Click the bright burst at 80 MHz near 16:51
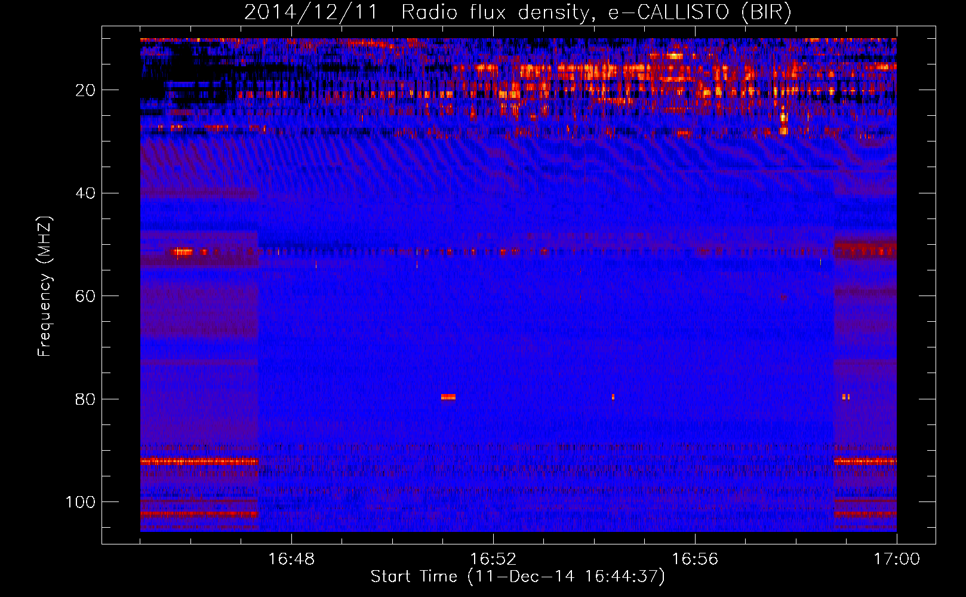The width and height of the screenshot is (966, 597). click(448, 397)
